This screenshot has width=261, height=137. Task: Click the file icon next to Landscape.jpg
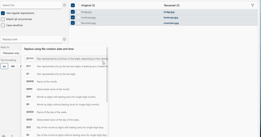click(x=79, y=17)
